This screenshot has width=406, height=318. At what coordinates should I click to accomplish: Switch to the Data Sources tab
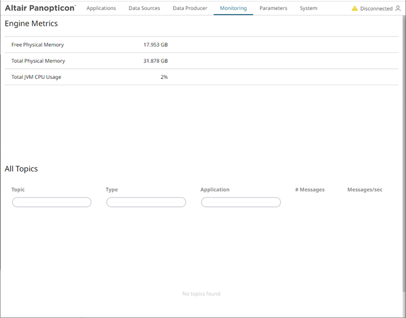(144, 8)
